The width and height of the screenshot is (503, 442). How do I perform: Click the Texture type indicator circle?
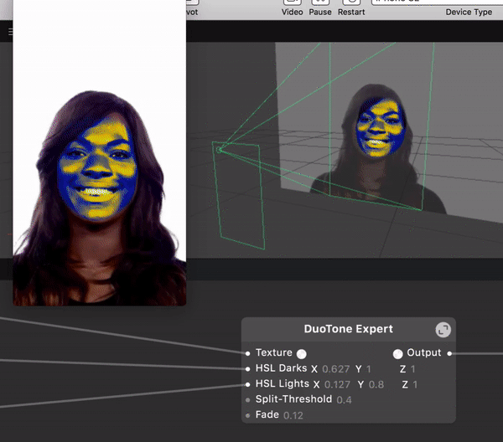(x=301, y=354)
